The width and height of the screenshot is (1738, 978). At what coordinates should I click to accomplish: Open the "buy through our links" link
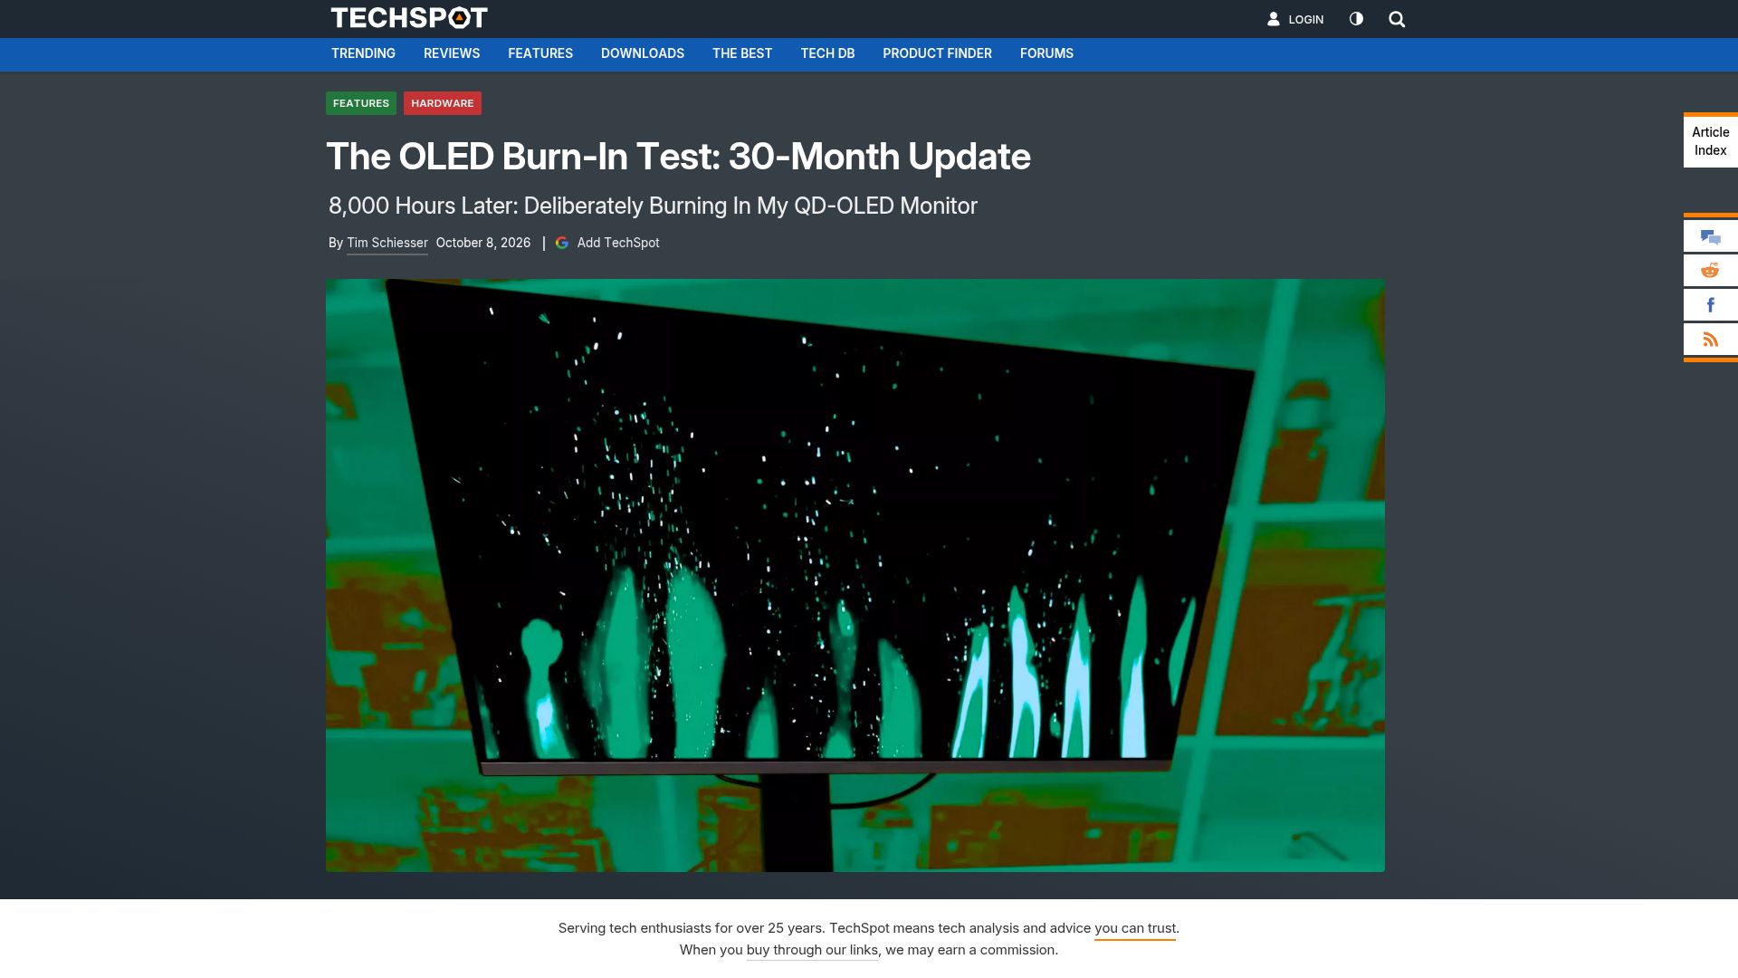pos(812,950)
